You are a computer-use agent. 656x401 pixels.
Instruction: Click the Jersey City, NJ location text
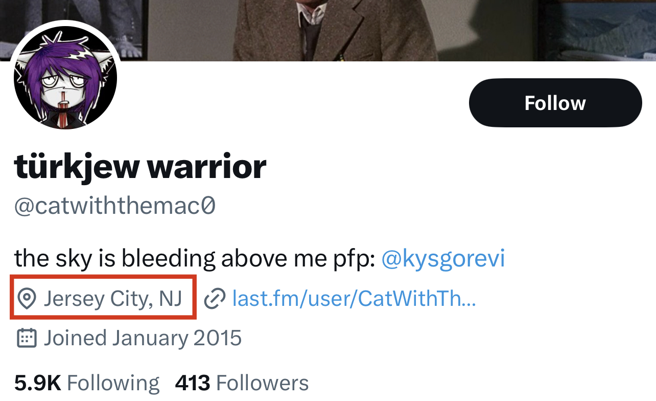pos(113,298)
